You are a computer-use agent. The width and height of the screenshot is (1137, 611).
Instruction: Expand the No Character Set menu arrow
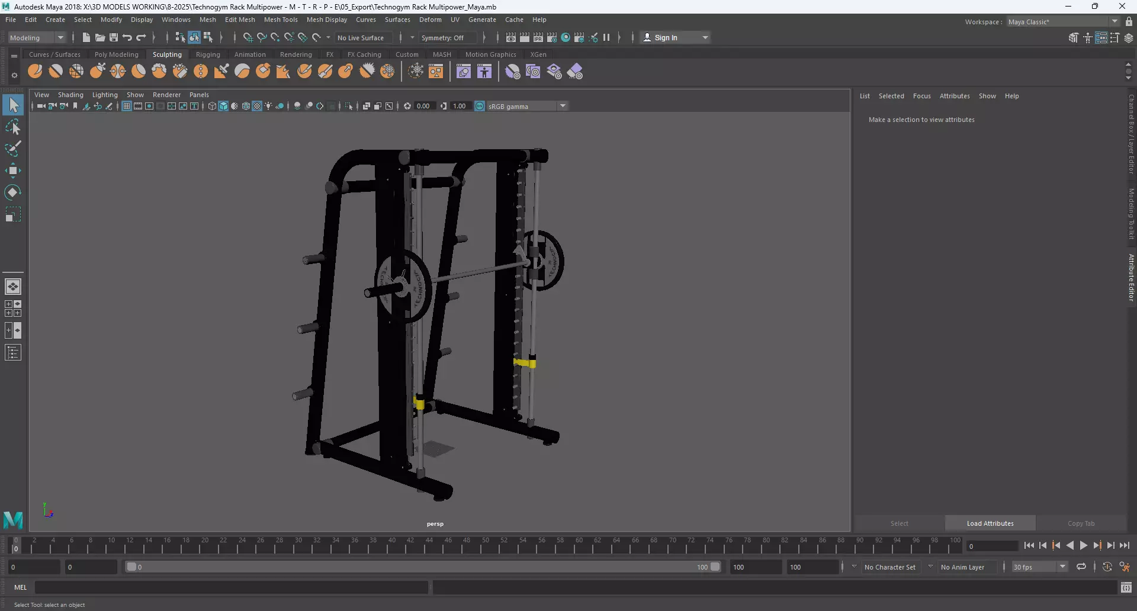point(854,567)
